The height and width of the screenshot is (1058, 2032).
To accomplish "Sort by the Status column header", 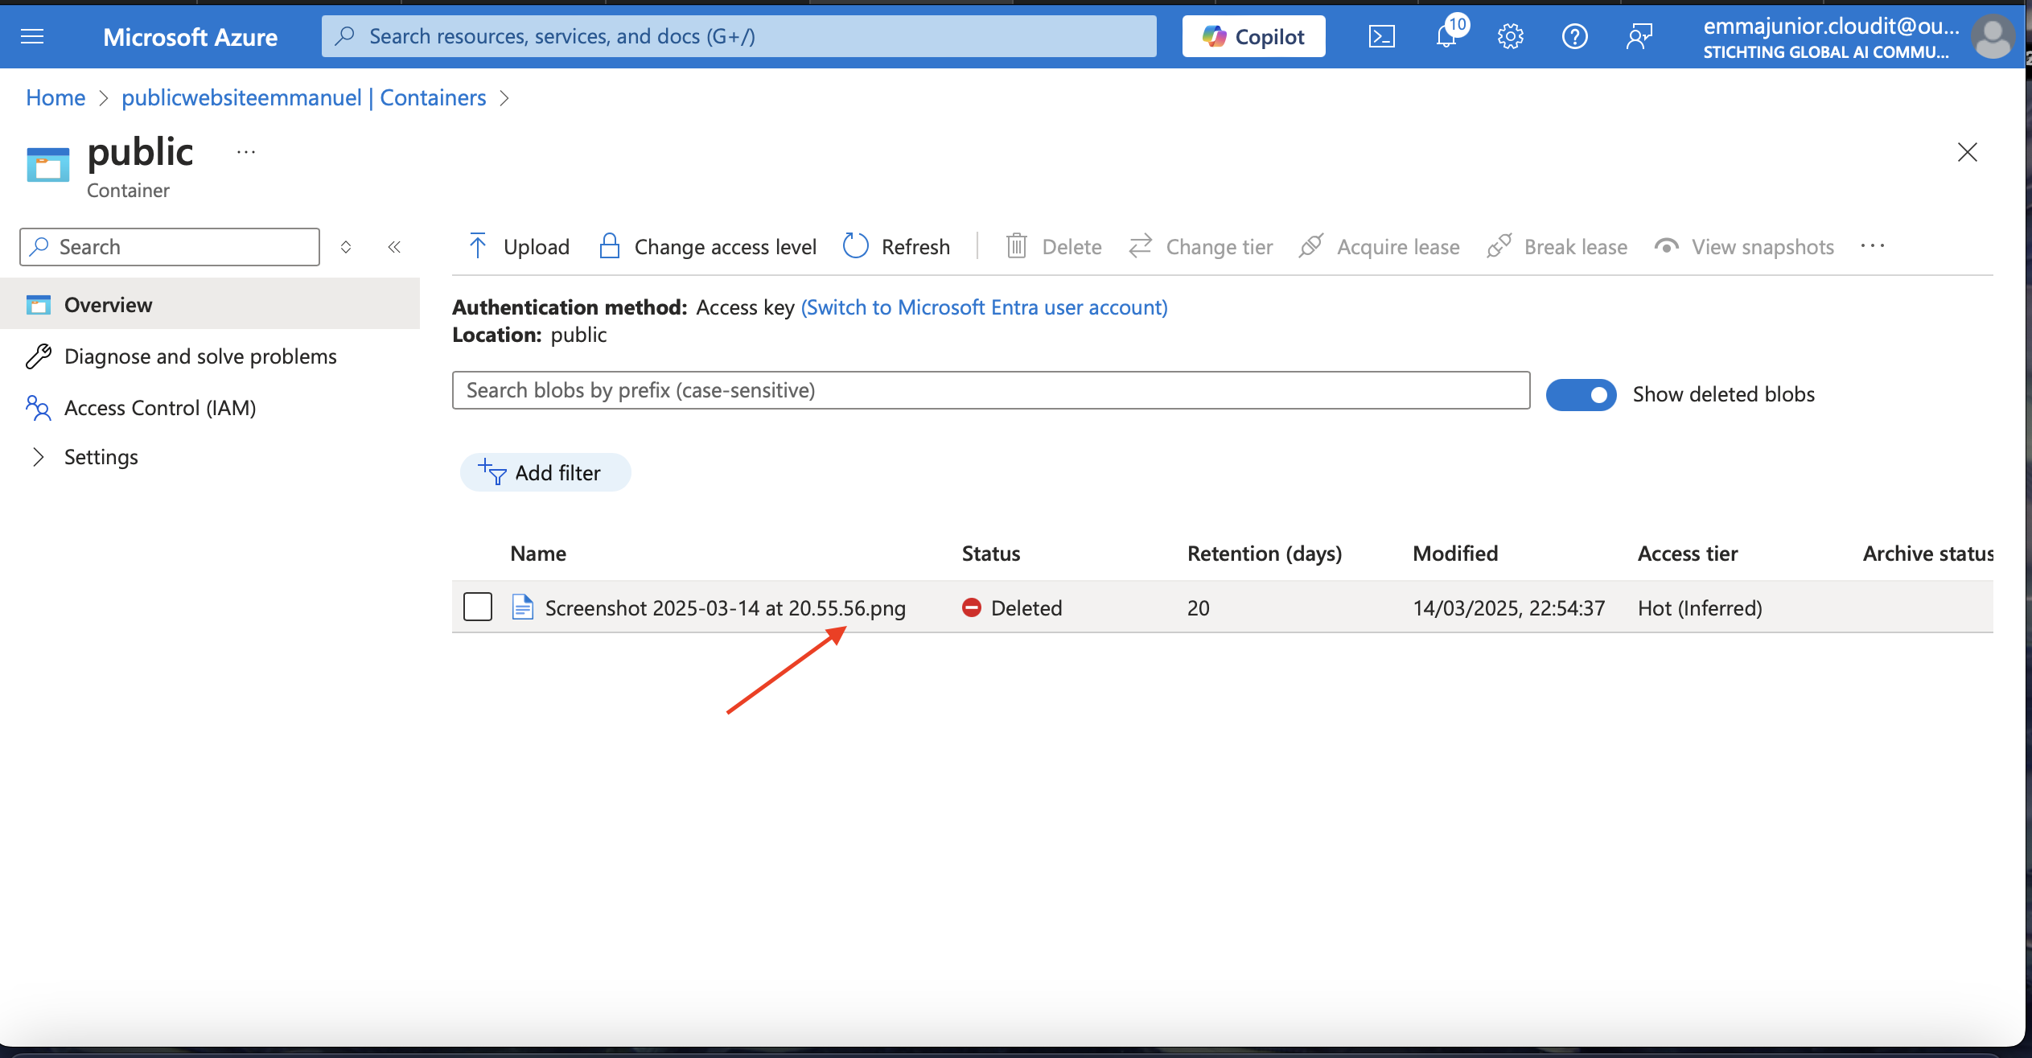I will click(x=991, y=554).
